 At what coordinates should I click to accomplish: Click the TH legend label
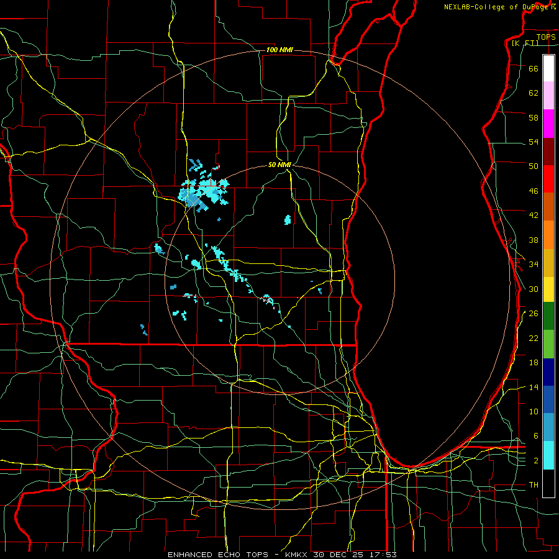(x=534, y=485)
